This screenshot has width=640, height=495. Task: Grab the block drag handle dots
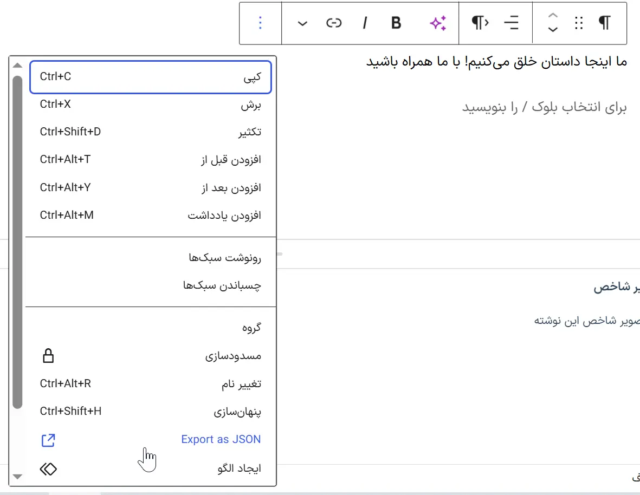(579, 23)
